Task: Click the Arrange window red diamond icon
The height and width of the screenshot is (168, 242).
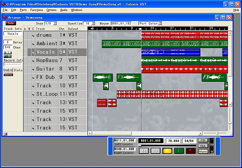Action: [x=5, y=17]
